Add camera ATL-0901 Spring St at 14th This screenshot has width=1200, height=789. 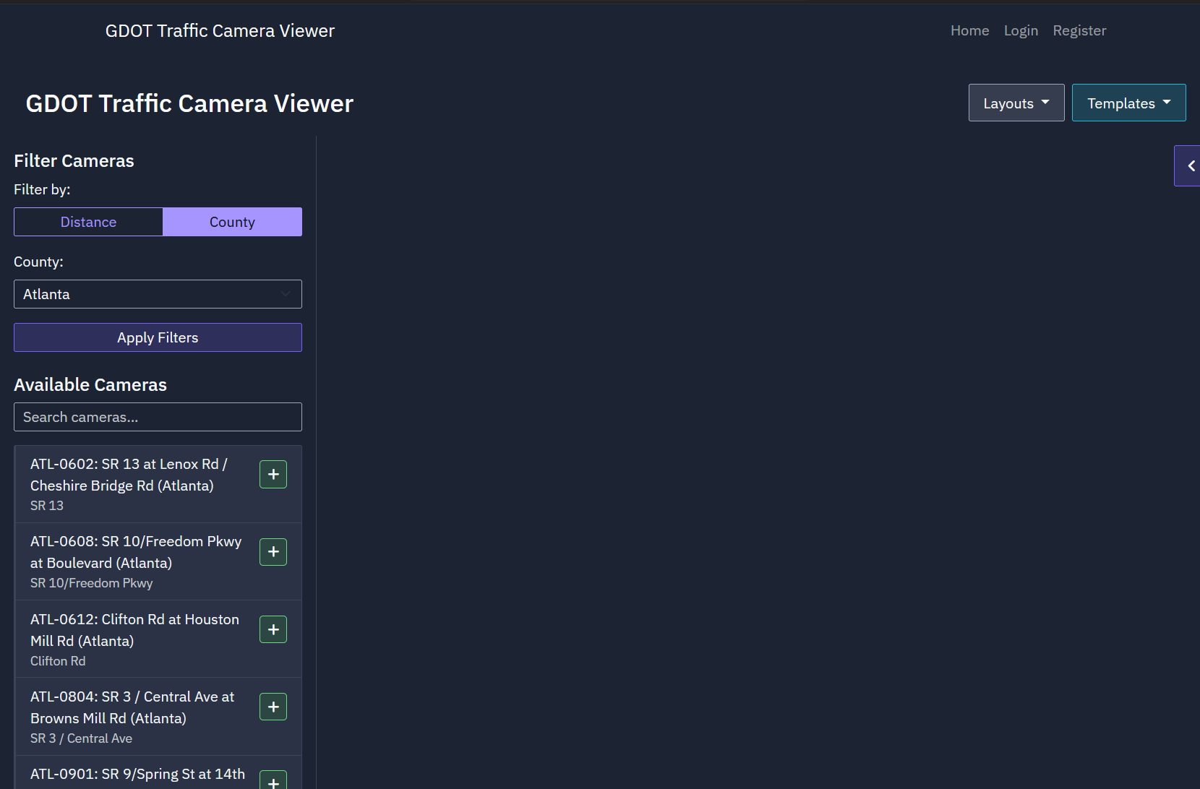[x=273, y=780]
